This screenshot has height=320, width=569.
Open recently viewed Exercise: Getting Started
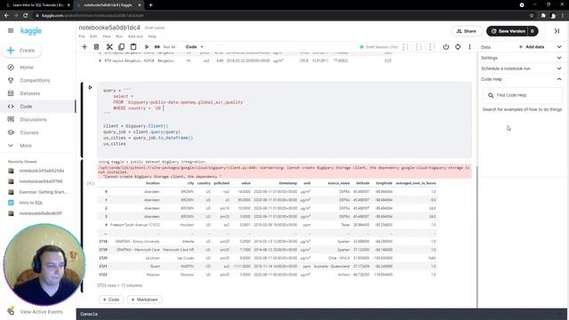click(x=44, y=192)
